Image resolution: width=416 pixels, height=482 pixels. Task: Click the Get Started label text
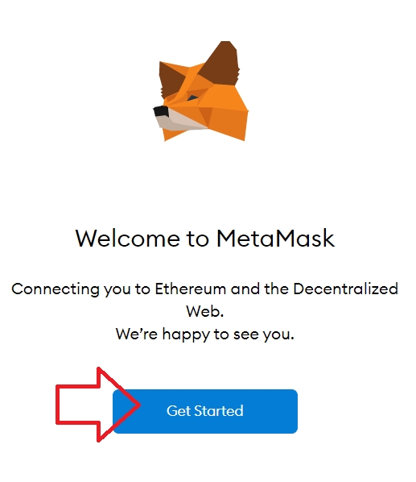pos(205,411)
